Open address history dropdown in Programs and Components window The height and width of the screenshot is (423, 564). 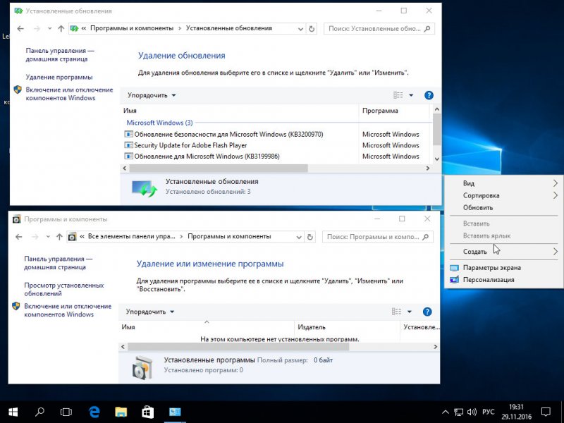(x=299, y=237)
